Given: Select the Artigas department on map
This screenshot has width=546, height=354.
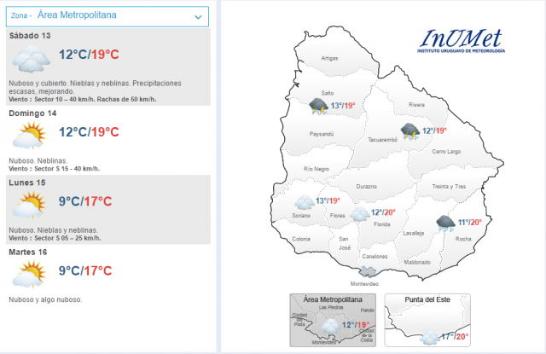Looking at the screenshot, I should 329,58.
